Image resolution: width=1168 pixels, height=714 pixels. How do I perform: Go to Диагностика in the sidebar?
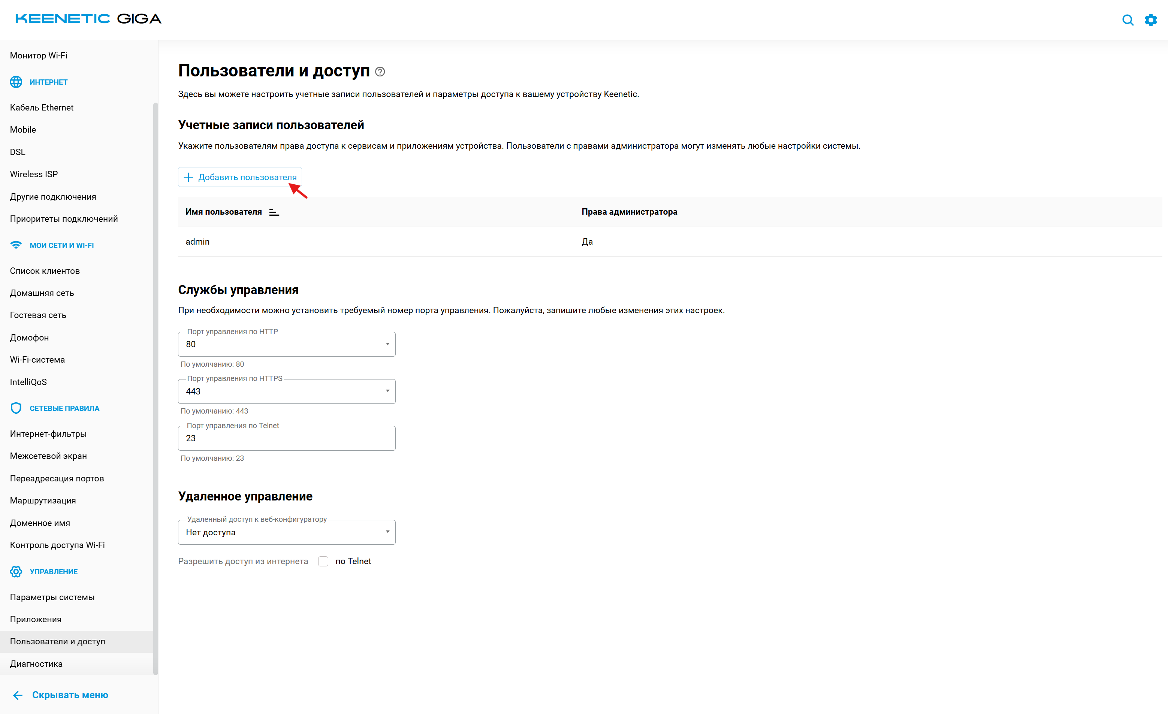36,664
